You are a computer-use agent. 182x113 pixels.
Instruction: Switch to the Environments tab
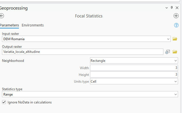tap(33, 25)
